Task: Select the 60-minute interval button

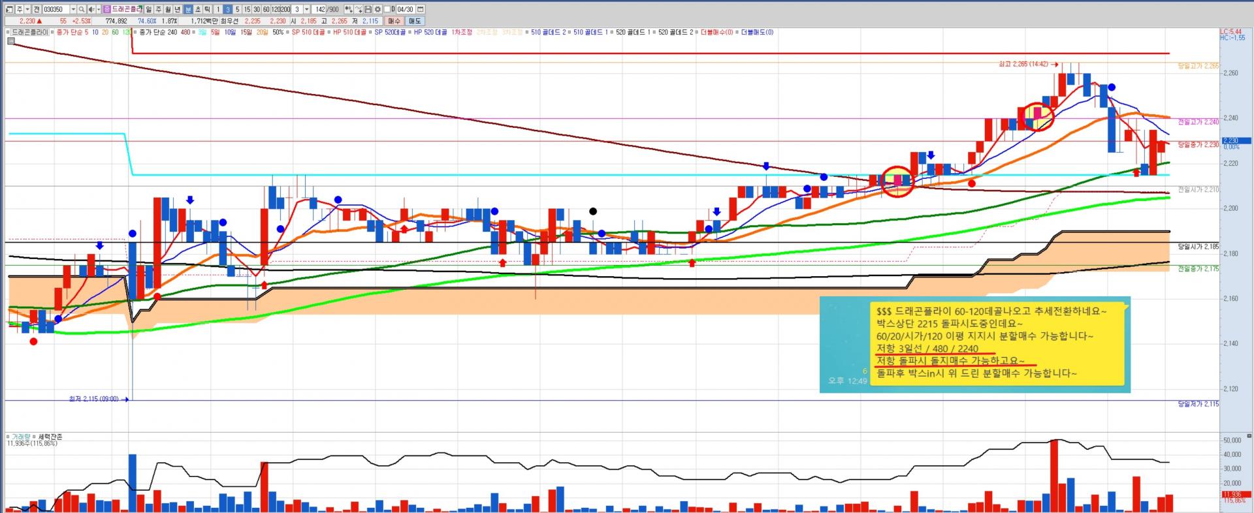Action: click(266, 10)
